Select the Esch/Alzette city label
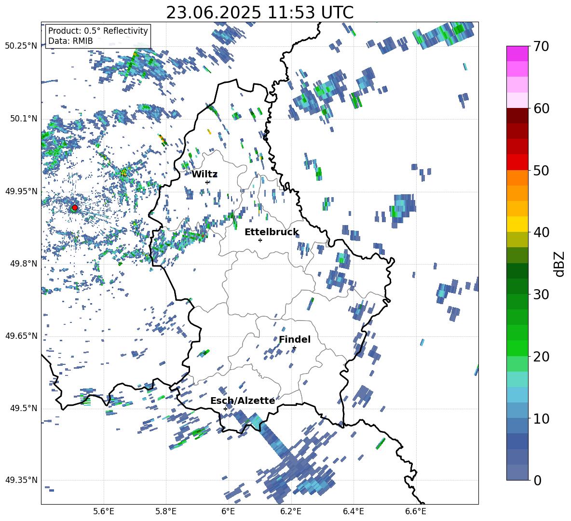The width and height of the screenshot is (571, 521). (243, 401)
